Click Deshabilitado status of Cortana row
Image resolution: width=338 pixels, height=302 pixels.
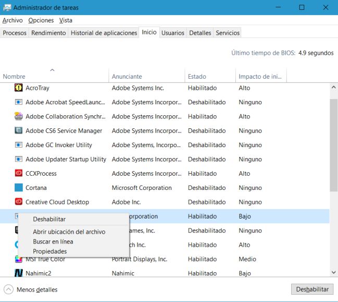[207, 188]
